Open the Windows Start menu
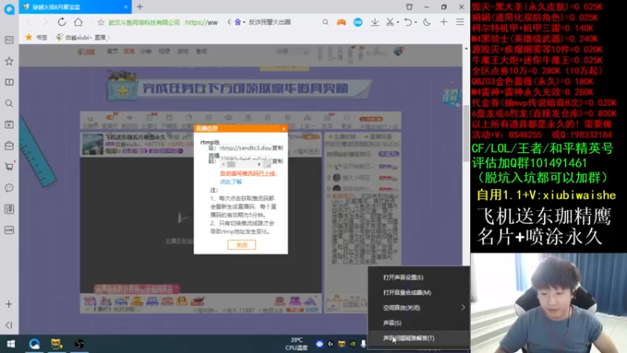627x353 pixels. click(11, 344)
